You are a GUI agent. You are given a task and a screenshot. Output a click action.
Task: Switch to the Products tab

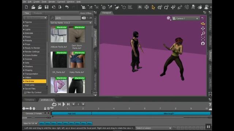point(38,13)
